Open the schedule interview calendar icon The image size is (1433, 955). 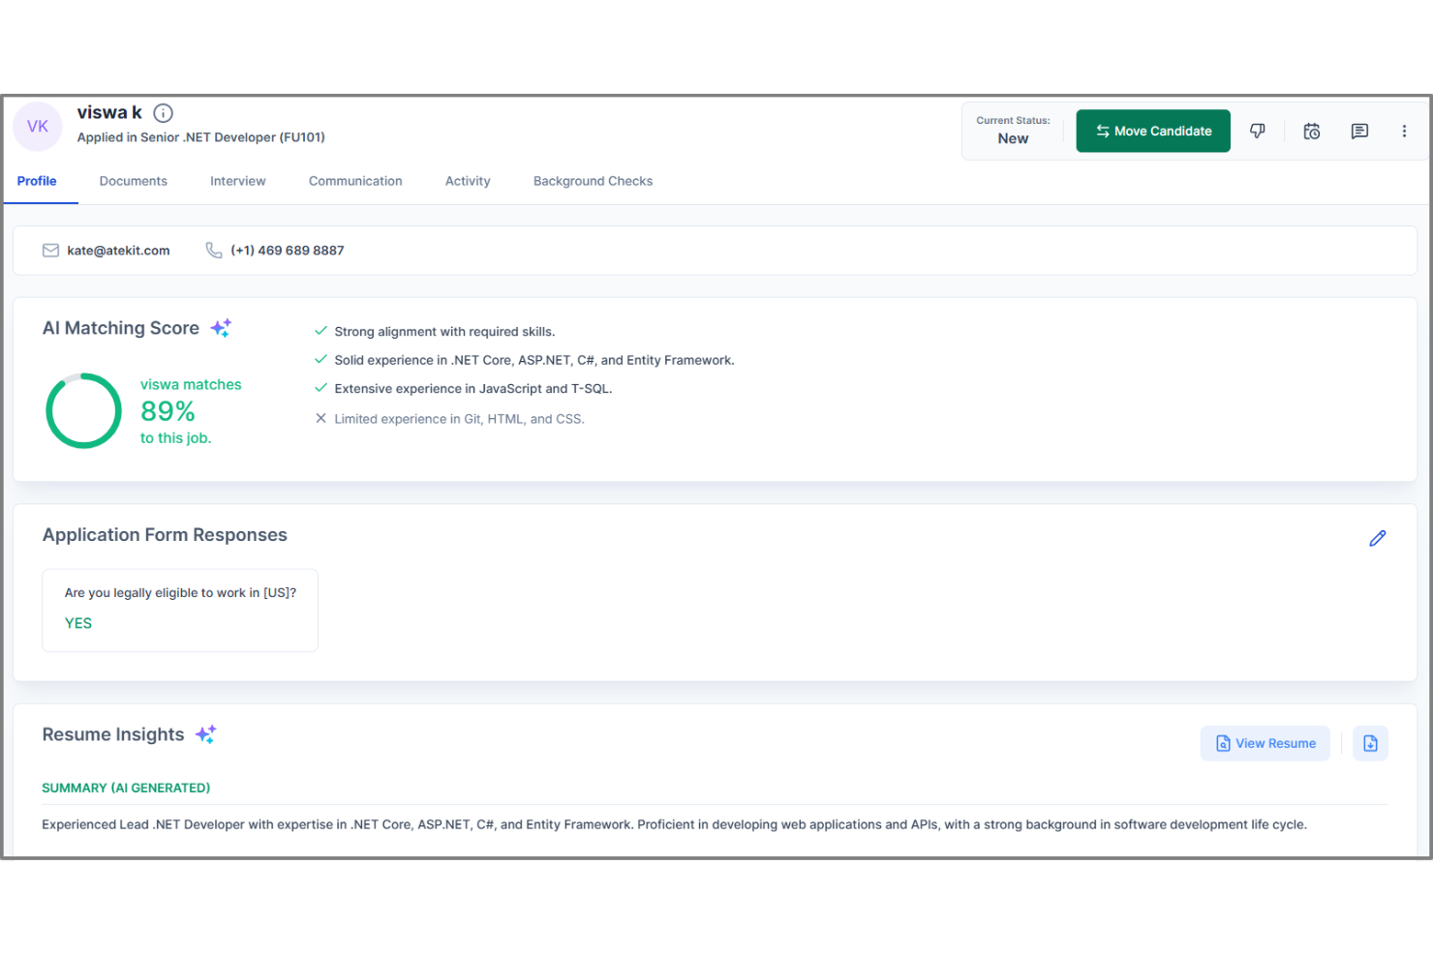1311,131
